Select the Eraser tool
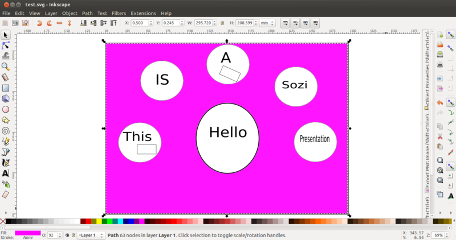The image size is (456, 240). point(6,195)
